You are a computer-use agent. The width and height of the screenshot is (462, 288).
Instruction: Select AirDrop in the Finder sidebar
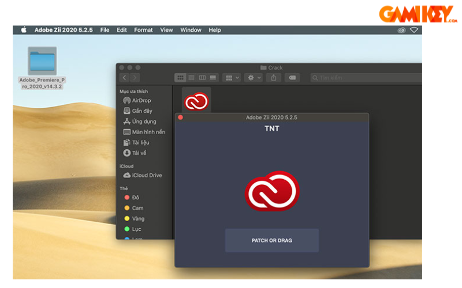pos(137,100)
